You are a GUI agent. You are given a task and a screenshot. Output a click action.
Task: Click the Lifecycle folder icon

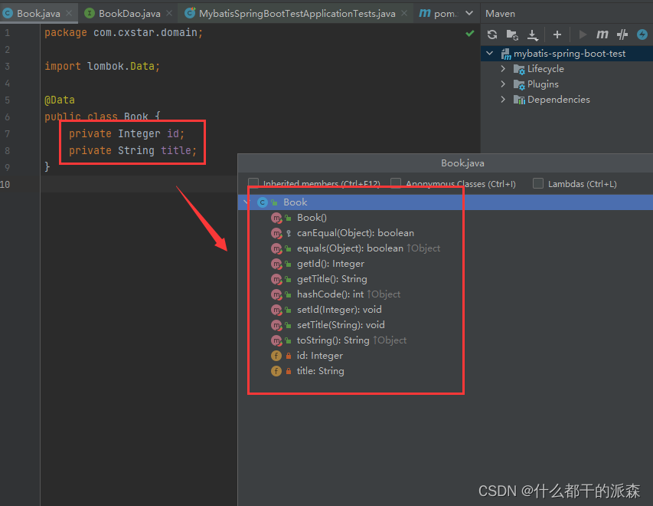pyautogui.click(x=519, y=69)
